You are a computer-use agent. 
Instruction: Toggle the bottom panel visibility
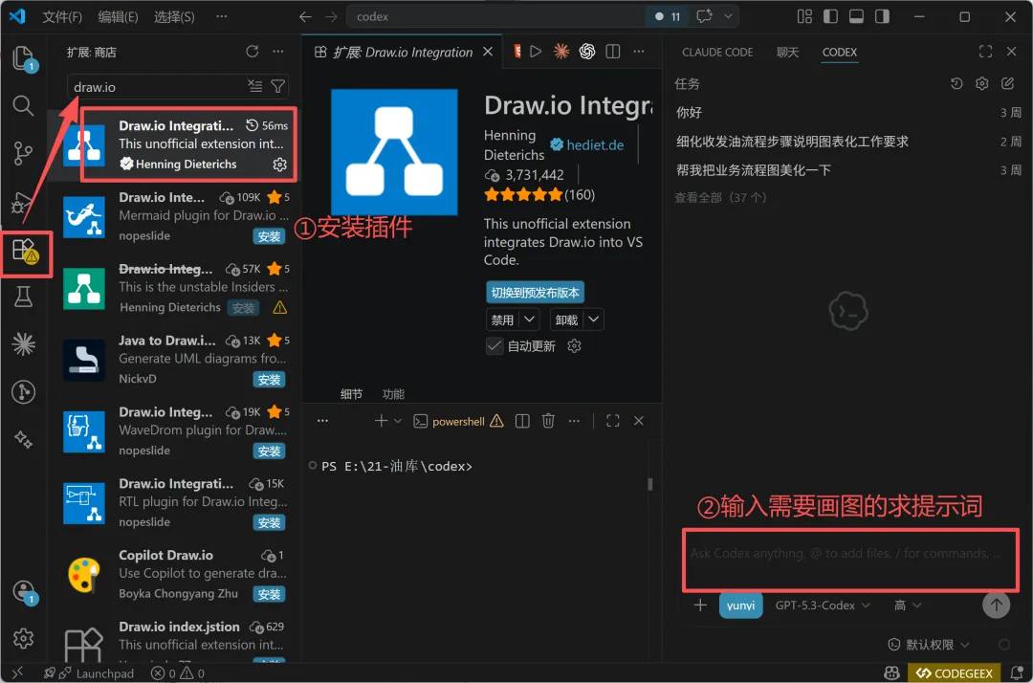tap(856, 16)
